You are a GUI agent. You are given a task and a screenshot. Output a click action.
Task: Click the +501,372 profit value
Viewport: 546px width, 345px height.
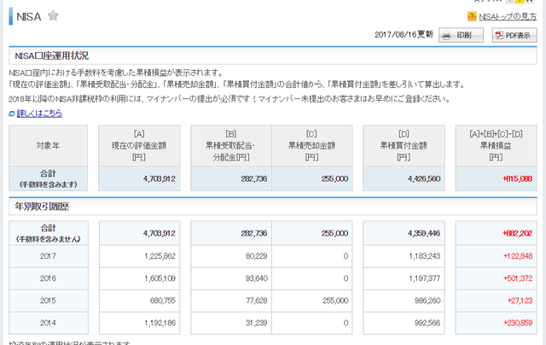click(518, 278)
